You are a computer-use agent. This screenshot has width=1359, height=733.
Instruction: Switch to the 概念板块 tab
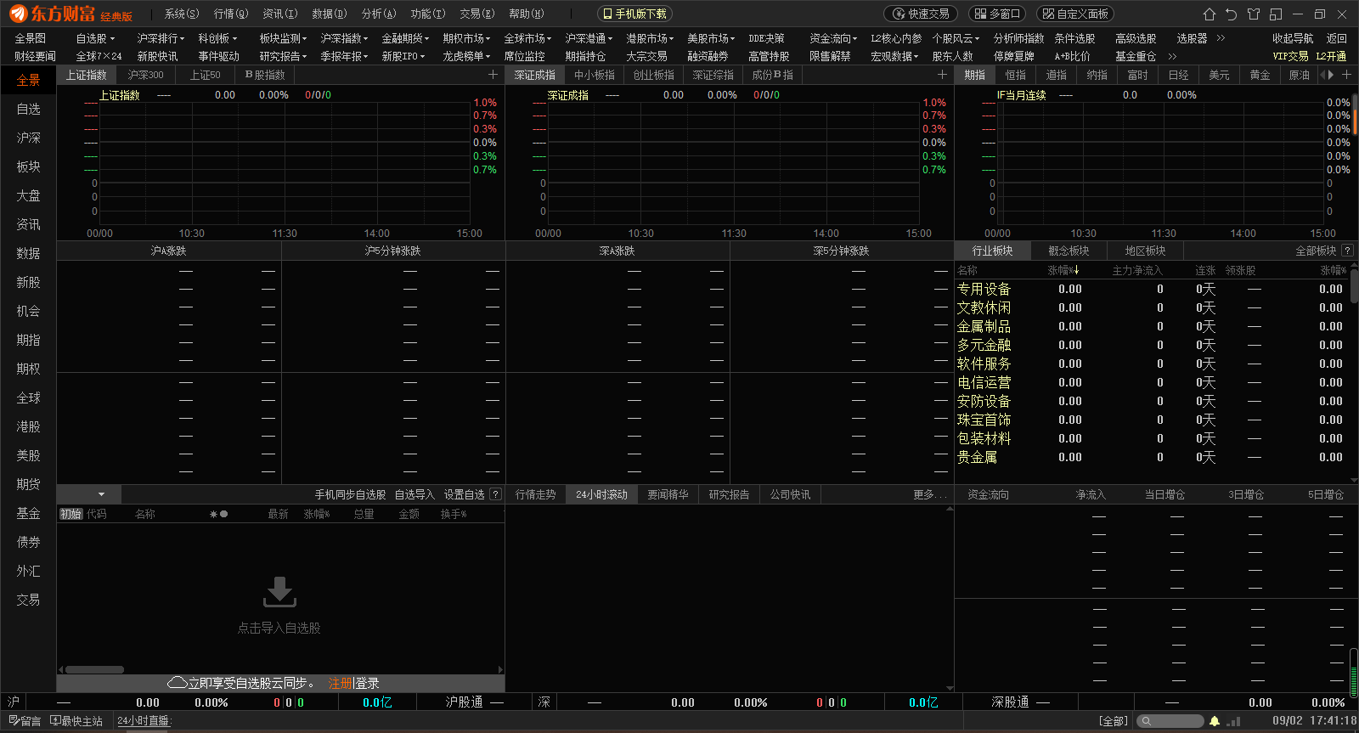tap(1069, 251)
